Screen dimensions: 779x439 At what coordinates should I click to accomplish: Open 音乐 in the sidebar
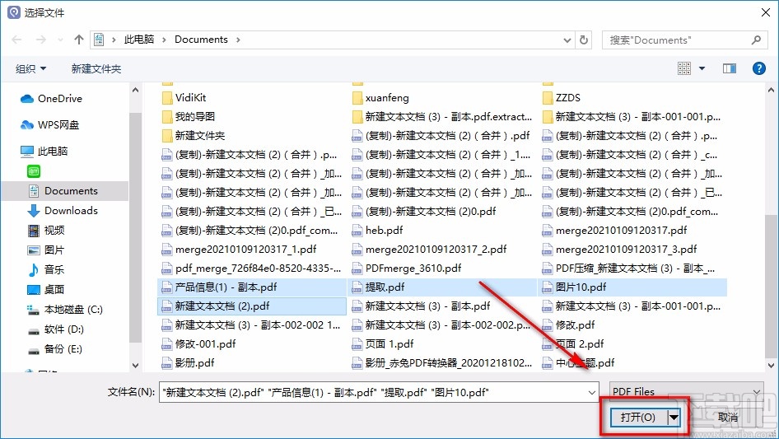pos(46,269)
